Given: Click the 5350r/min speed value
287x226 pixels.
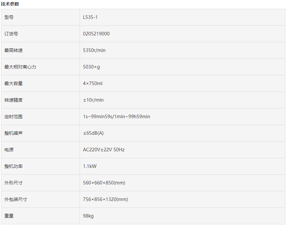Looking at the screenshot, I should (x=94, y=50).
